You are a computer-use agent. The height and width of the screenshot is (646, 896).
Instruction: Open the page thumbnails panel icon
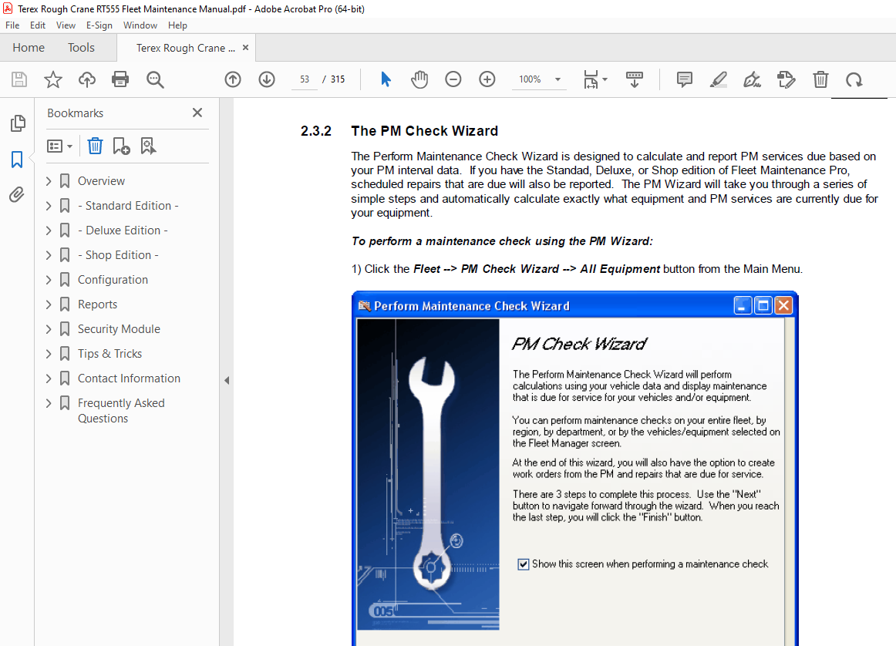point(18,123)
